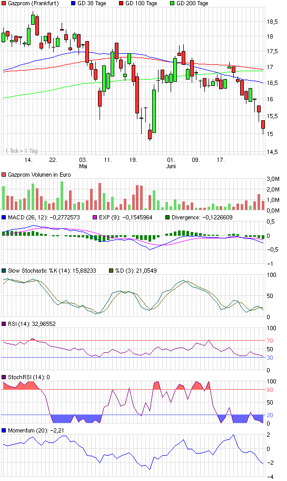Click the blue 20 StochRSI threshold label

click(270, 416)
